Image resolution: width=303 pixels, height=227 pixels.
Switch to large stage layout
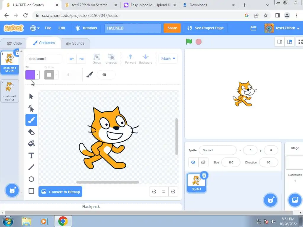289,42
